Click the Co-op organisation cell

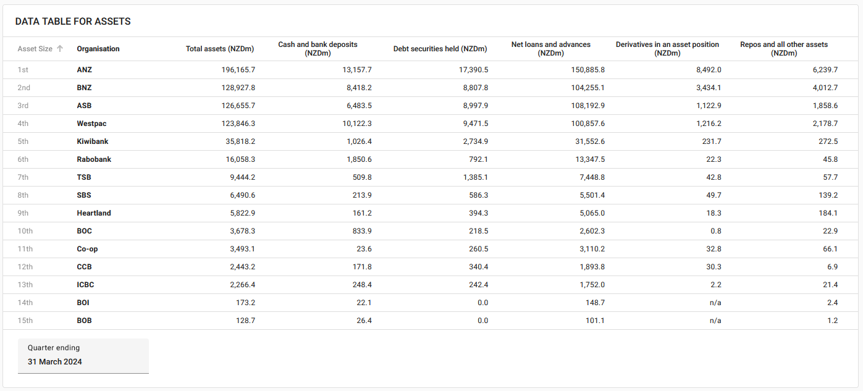[87, 249]
